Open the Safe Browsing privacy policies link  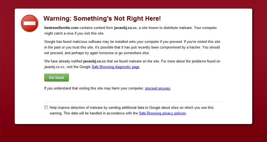click(162, 113)
